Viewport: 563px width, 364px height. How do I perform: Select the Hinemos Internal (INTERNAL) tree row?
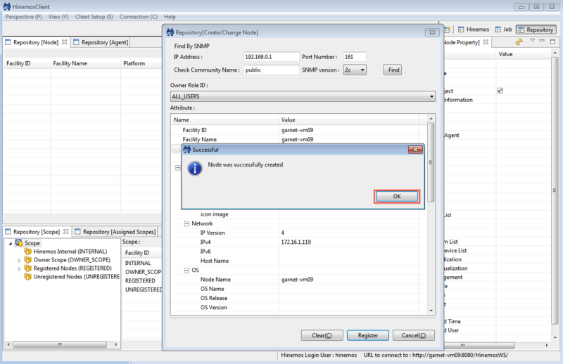pyautogui.click(x=70, y=252)
